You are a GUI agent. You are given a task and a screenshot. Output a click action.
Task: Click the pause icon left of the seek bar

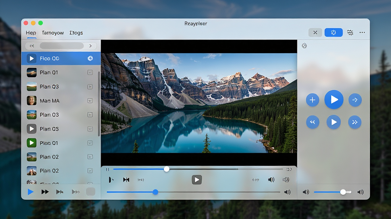coord(108,170)
